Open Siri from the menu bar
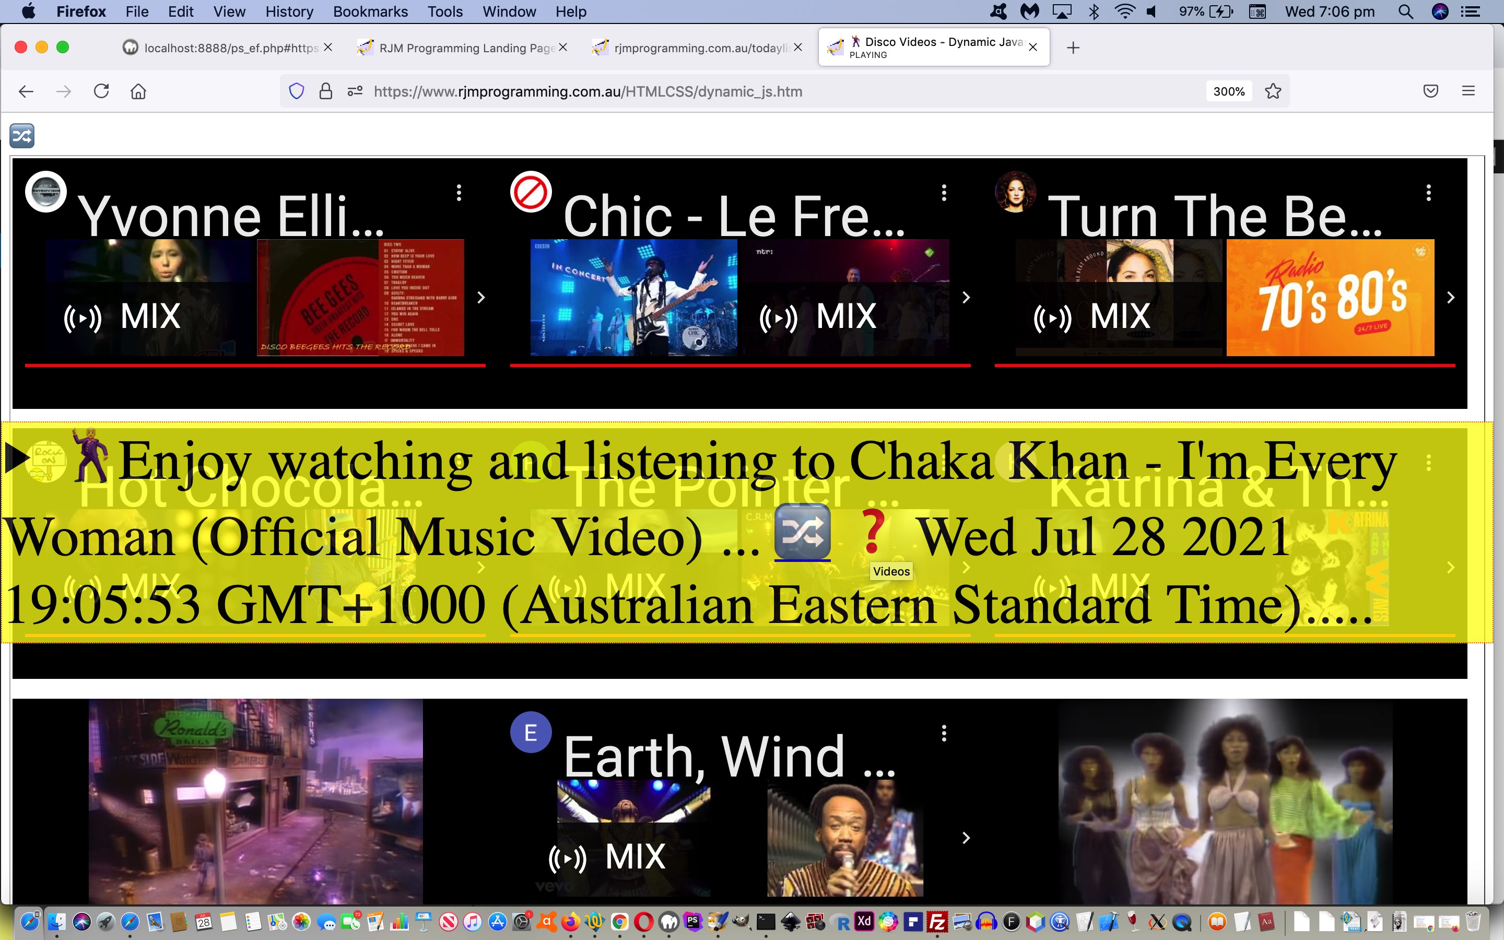This screenshot has height=940, width=1504. pyautogui.click(x=1440, y=12)
